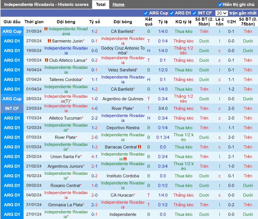Open Independiente team on 27/01/24

tap(123, 214)
